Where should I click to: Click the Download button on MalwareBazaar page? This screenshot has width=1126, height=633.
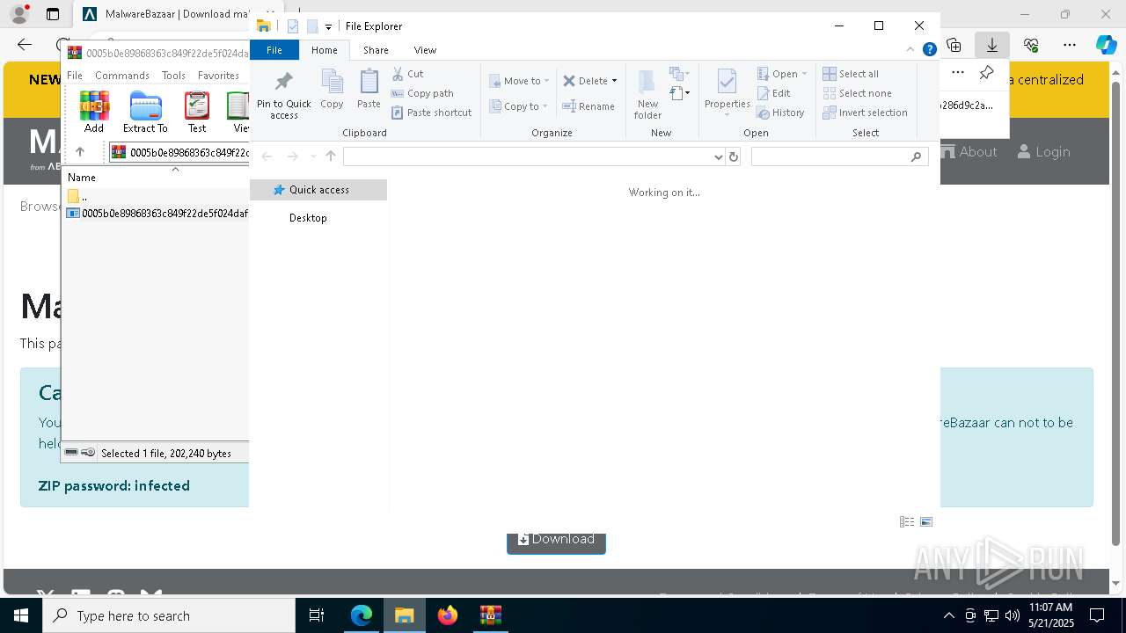tap(556, 540)
